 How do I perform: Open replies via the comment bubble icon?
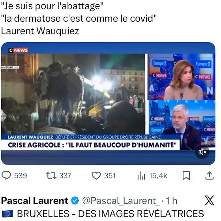(6, 176)
